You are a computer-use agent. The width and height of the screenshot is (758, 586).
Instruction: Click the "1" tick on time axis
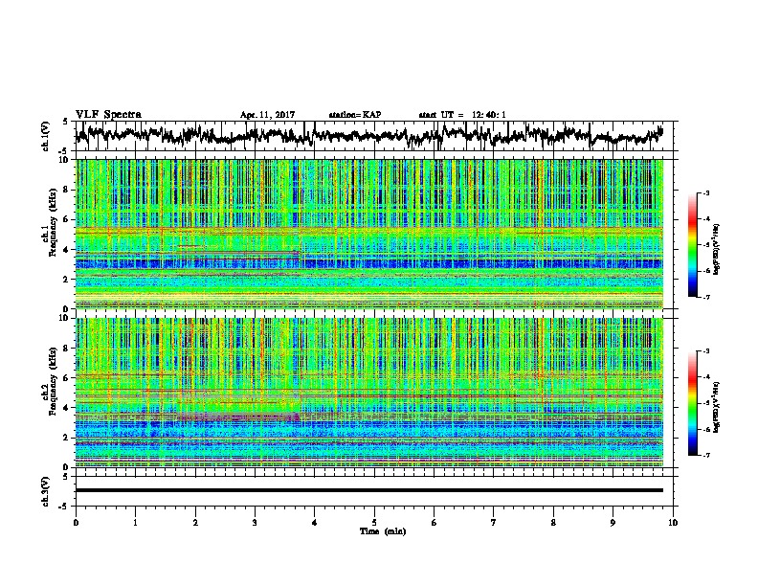click(x=135, y=523)
